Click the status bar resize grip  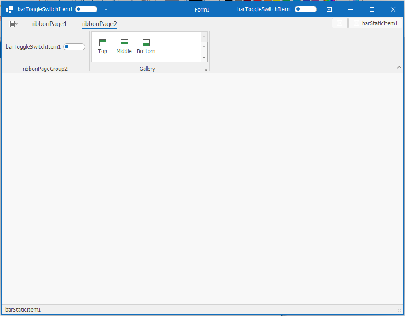coord(399,310)
